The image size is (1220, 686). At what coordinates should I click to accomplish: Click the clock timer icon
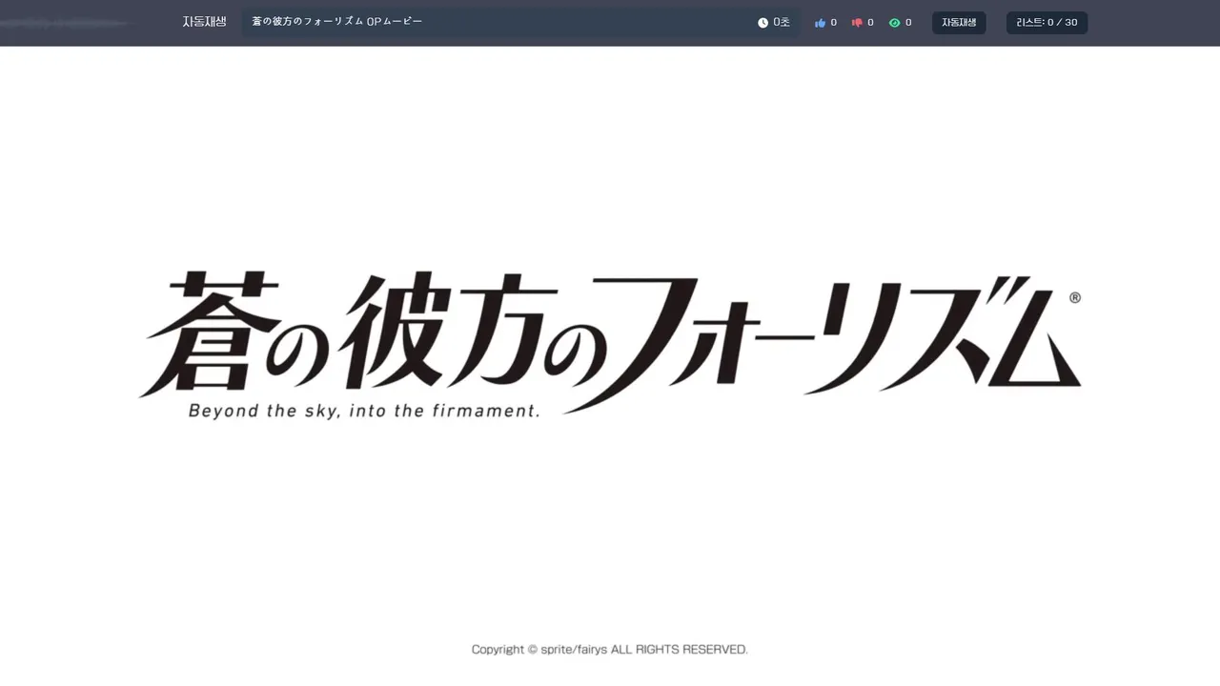pyautogui.click(x=762, y=23)
